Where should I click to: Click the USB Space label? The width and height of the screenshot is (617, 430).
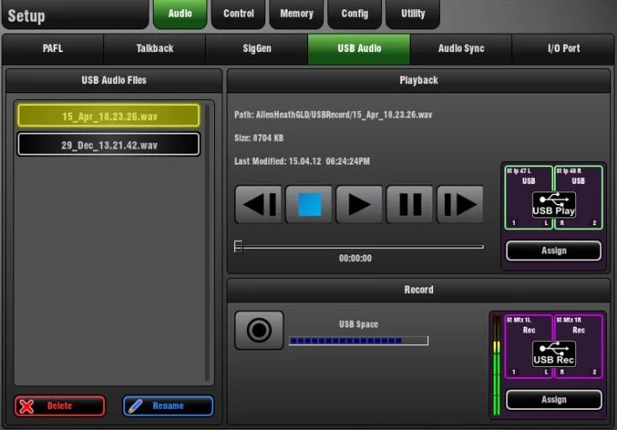point(358,324)
